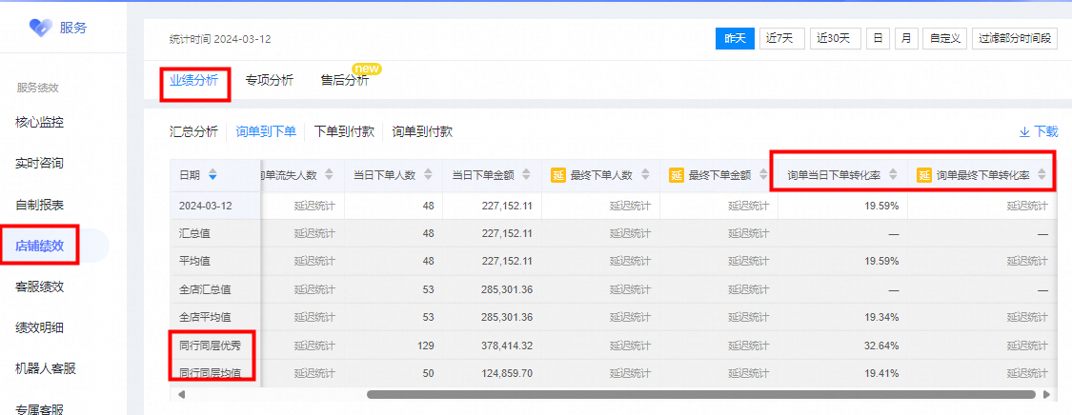Open 机器人客服 in sidebar
The width and height of the screenshot is (1072, 415).
point(46,368)
